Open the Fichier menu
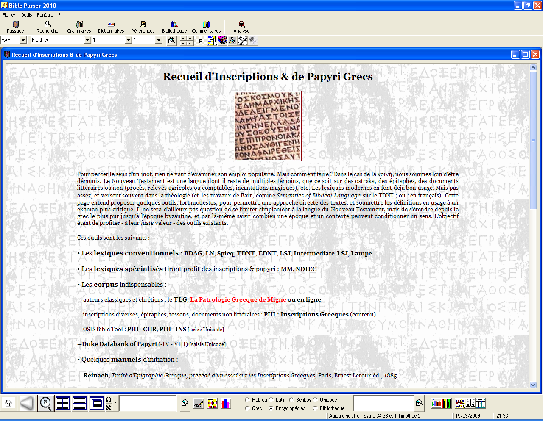 pyautogui.click(x=8, y=15)
